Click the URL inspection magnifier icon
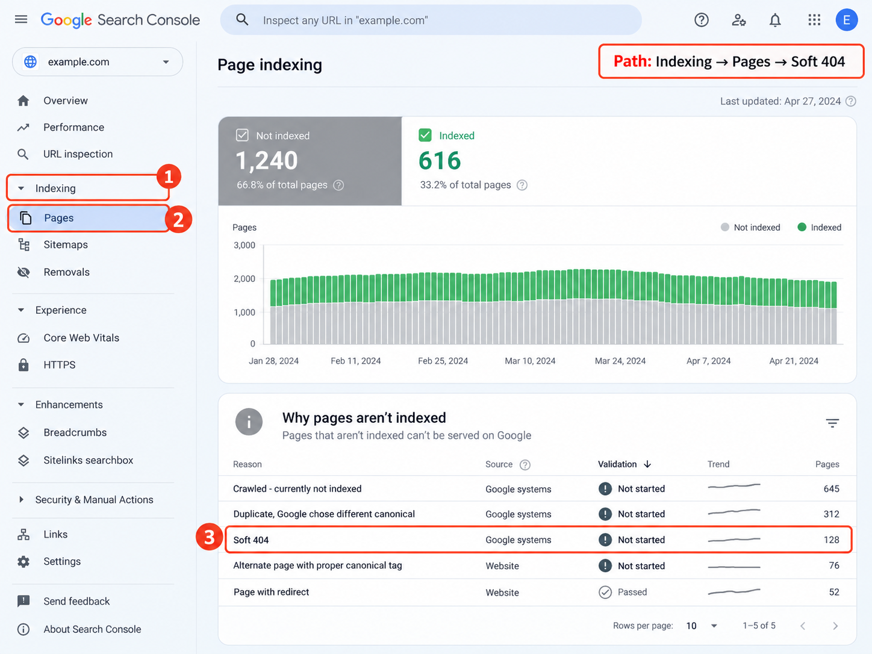872x654 pixels. pos(23,154)
